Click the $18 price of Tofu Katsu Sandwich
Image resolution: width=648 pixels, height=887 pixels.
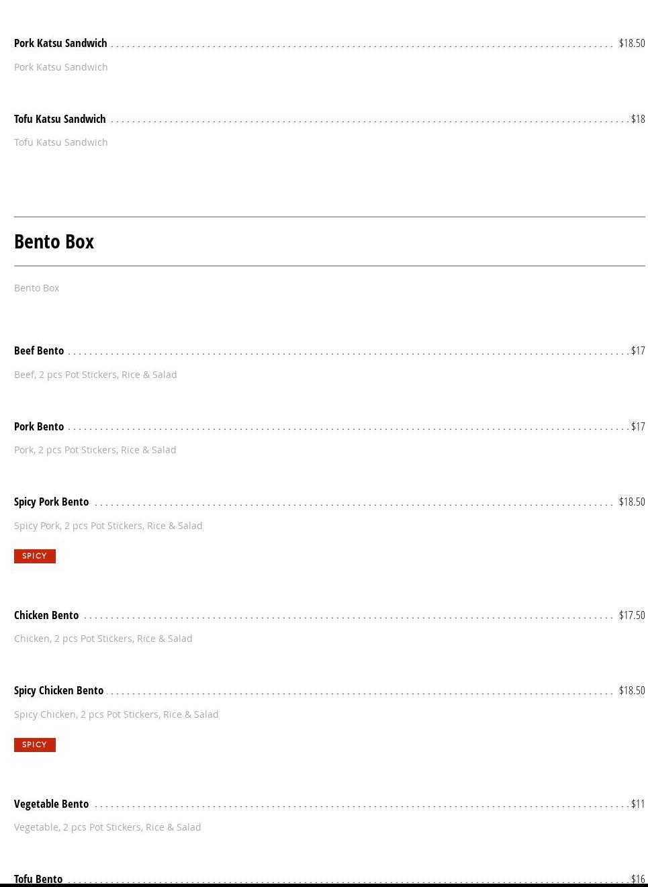click(x=638, y=119)
